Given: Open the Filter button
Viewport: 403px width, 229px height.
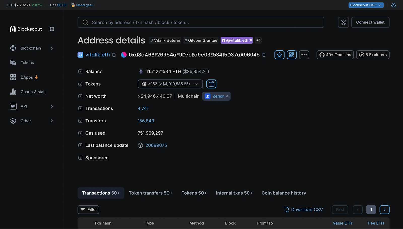Looking at the screenshot, I should [x=88, y=210].
